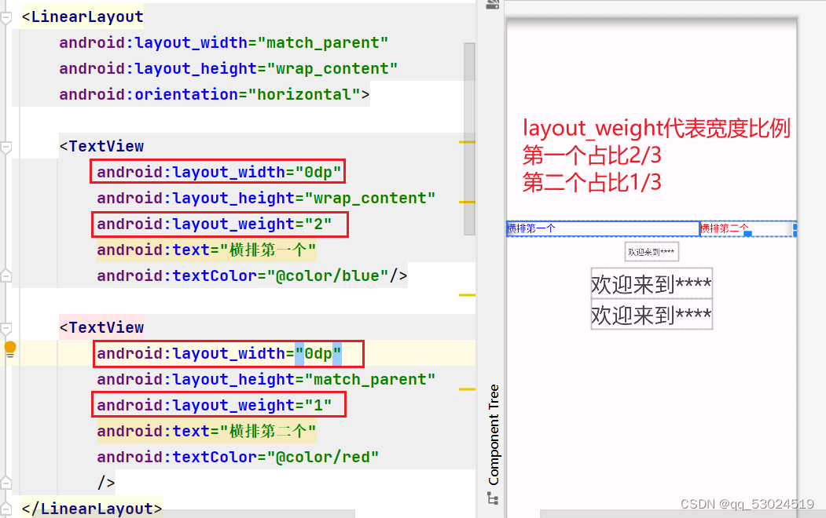Click the textColor="@color/blue" line
Viewport: 826px width, 518px height.
click(251, 275)
